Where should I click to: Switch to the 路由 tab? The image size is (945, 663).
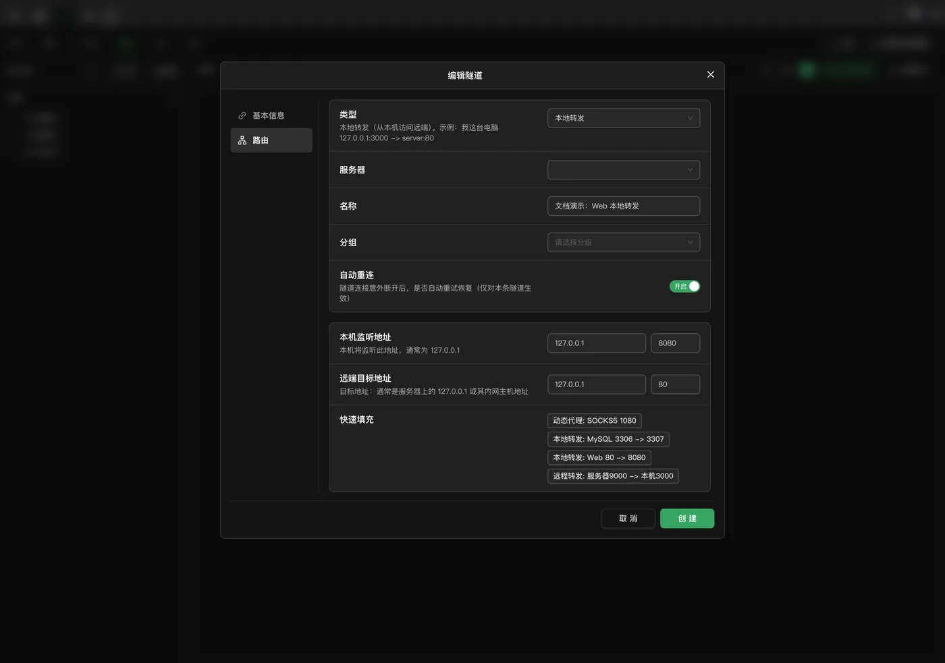(271, 140)
